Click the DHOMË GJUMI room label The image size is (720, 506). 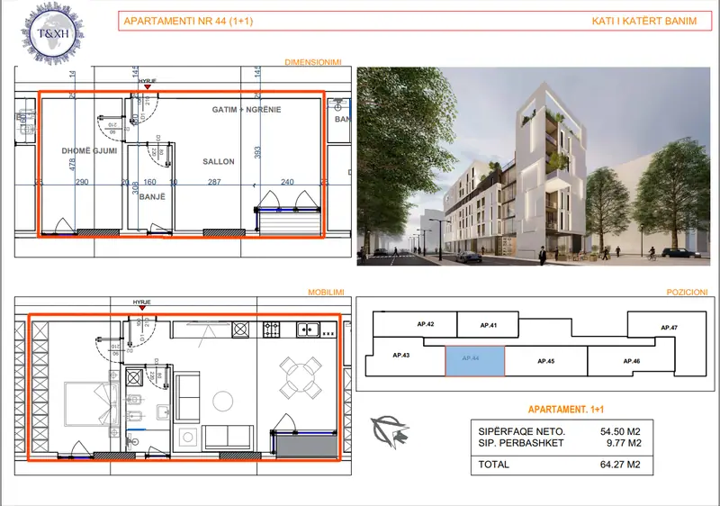point(89,150)
